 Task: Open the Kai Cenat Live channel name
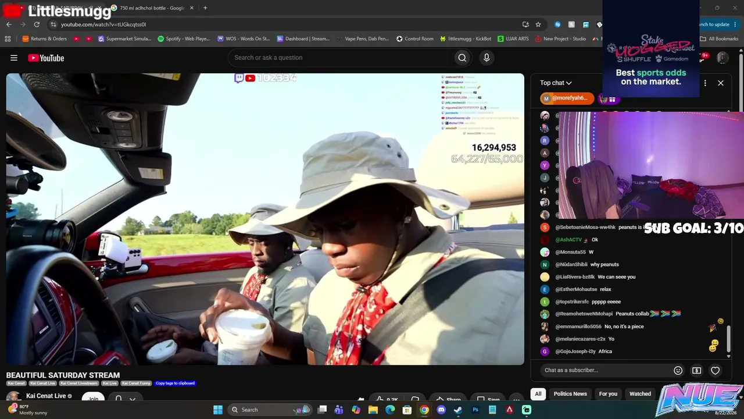click(46, 396)
